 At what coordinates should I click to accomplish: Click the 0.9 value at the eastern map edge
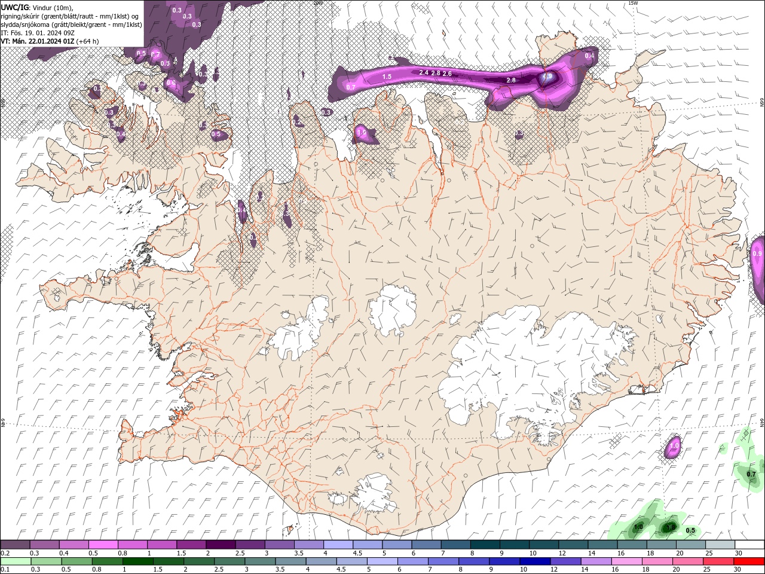click(x=757, y=254)
